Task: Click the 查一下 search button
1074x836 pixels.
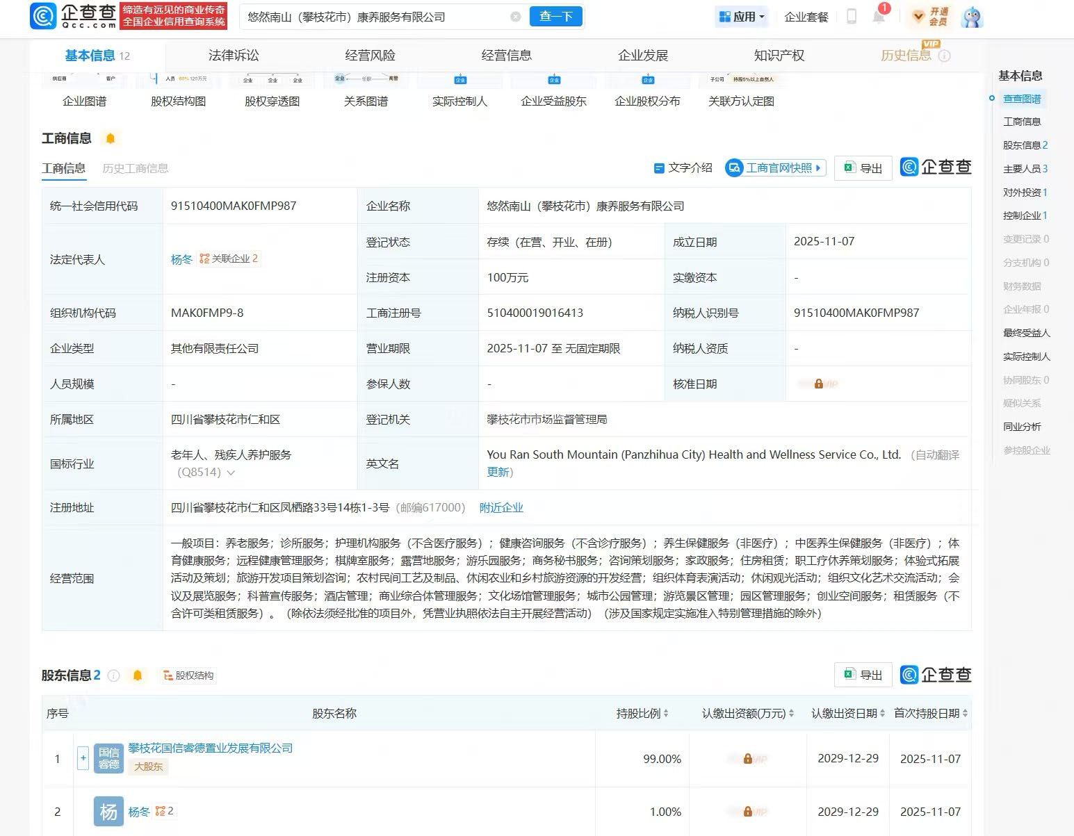Action: pyautogui.click(x=555, y=17)
